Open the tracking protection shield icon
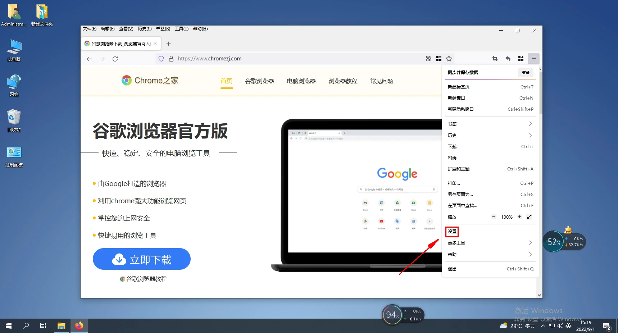This screenshot has width=618, height=333. 161,59
